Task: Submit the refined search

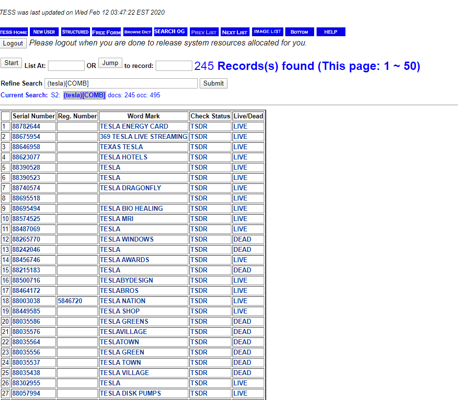Action: click(x=213, y=83)
